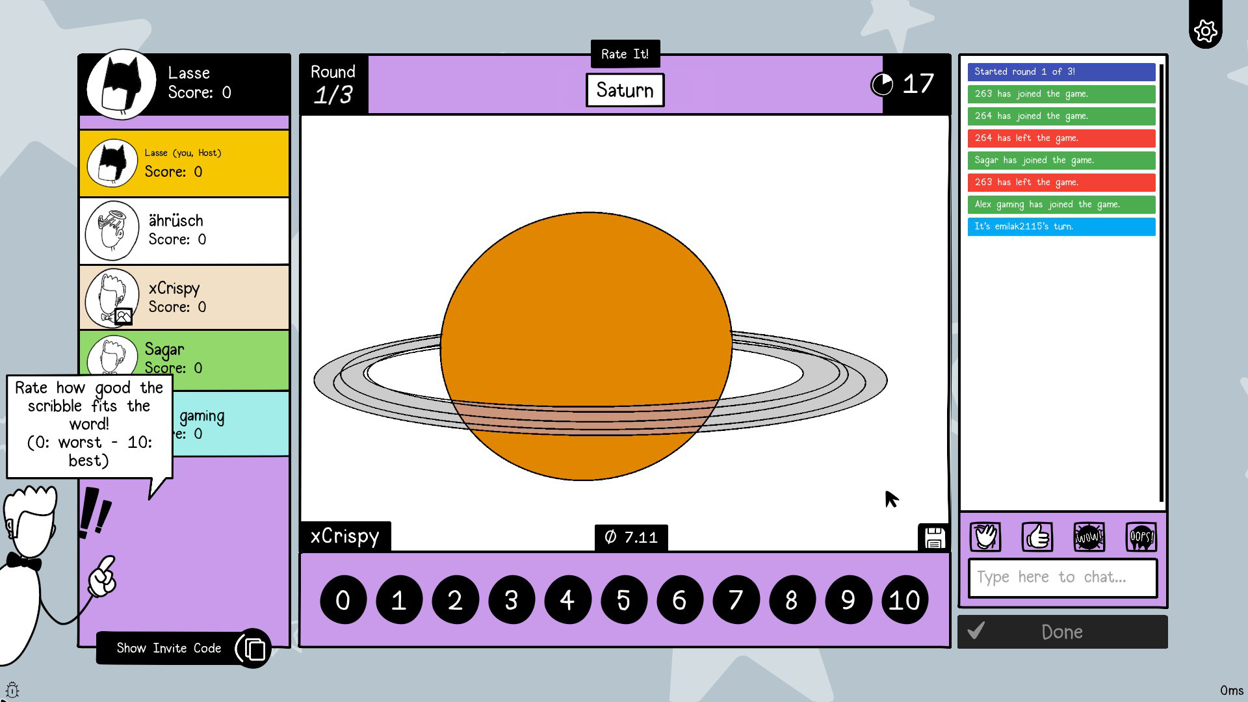Click the chat log scrollbar
The image size is (1248, 702).
coord(1161,283)
